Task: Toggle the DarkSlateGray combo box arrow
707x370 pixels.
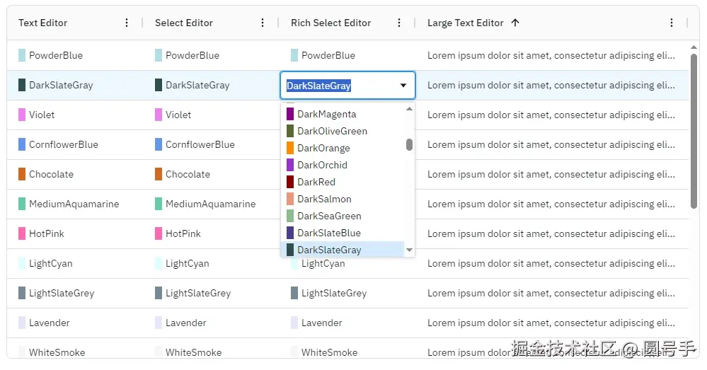Action: point(403,86)
